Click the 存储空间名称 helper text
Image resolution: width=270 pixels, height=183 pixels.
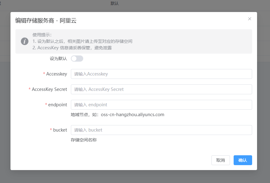[x=84, y=140]
